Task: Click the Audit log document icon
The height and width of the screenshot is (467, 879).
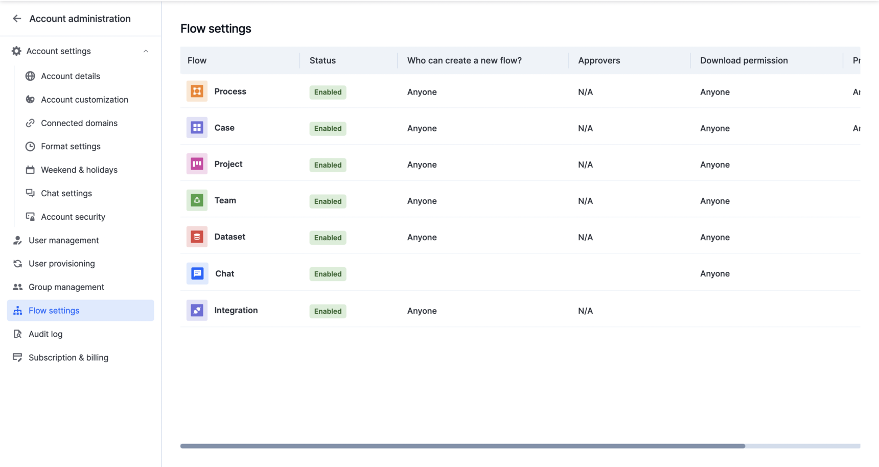Action: [17, 334]
